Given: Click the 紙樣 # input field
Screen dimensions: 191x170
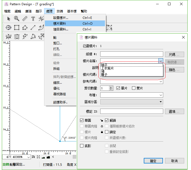Looking at the screenshot, I should pyautogui.click(x=131, y=54).
